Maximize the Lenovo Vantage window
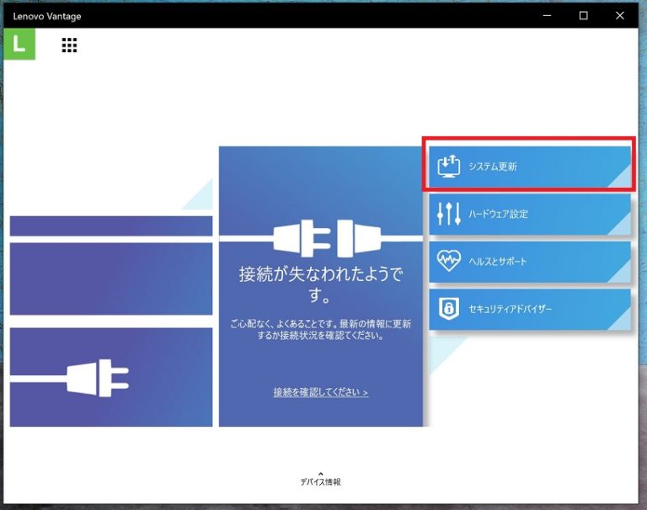The height and width of the screenshot is (510, 647). (584, 16)
